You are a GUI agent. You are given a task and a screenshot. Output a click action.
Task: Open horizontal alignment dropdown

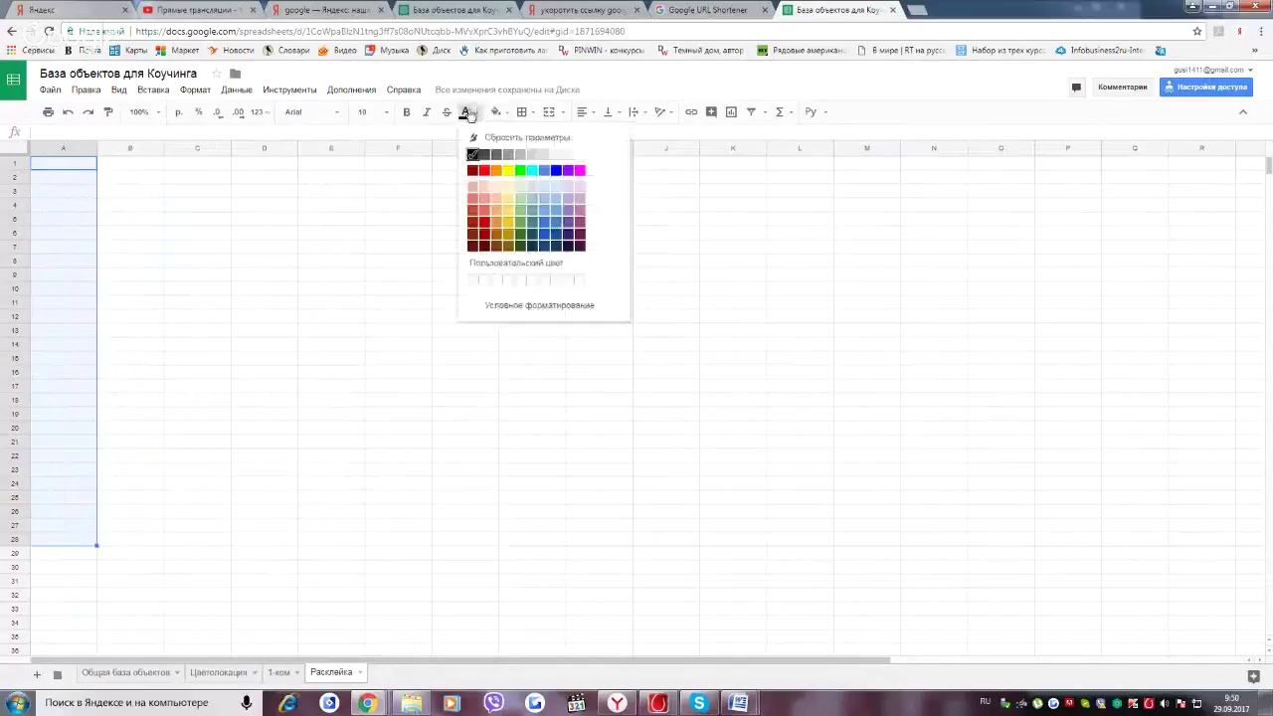point(586,112)
